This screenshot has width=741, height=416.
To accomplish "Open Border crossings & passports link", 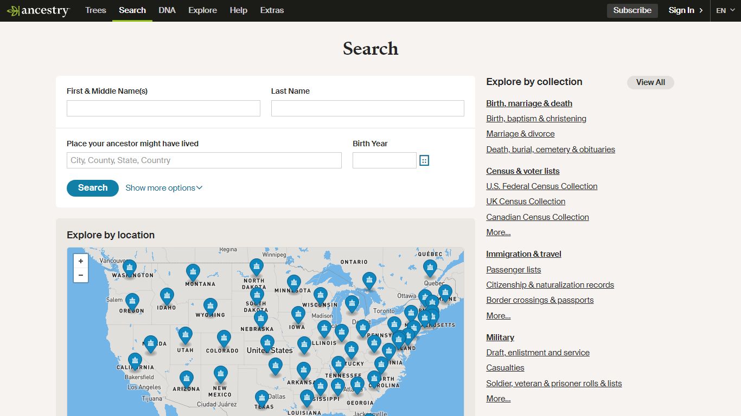I will point(540,300).
